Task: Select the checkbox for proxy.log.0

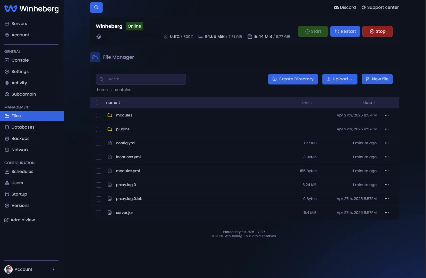Action: (99, 185)
